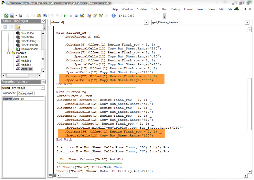
Task: Click the Procedure View button at bottom left
Action: tap(50, 175)
